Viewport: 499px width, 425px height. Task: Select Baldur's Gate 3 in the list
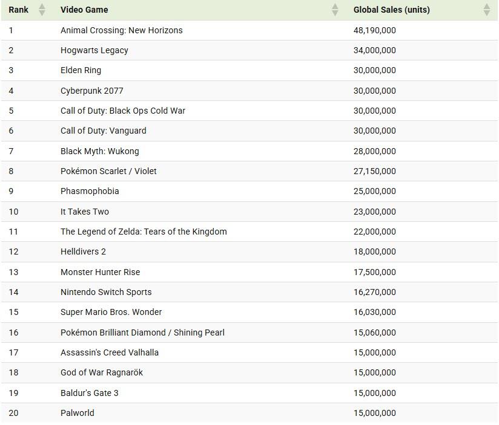click(x=89, y=393)
